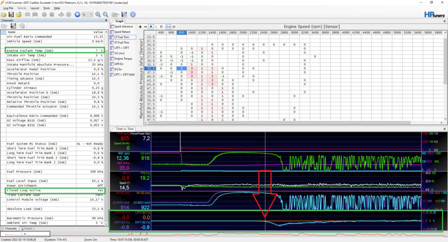The width and height of the screenshot is (448, 242).
Task: Click the blue info icon in toolbar
Action: point(133,15)
